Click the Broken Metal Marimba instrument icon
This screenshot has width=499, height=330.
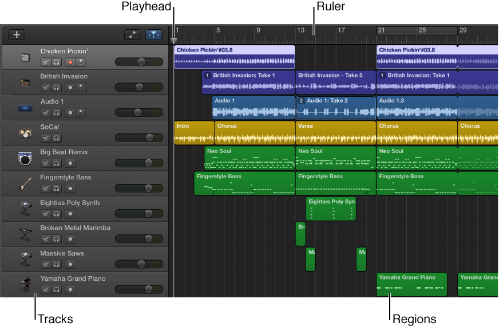[x=24, y=234]
